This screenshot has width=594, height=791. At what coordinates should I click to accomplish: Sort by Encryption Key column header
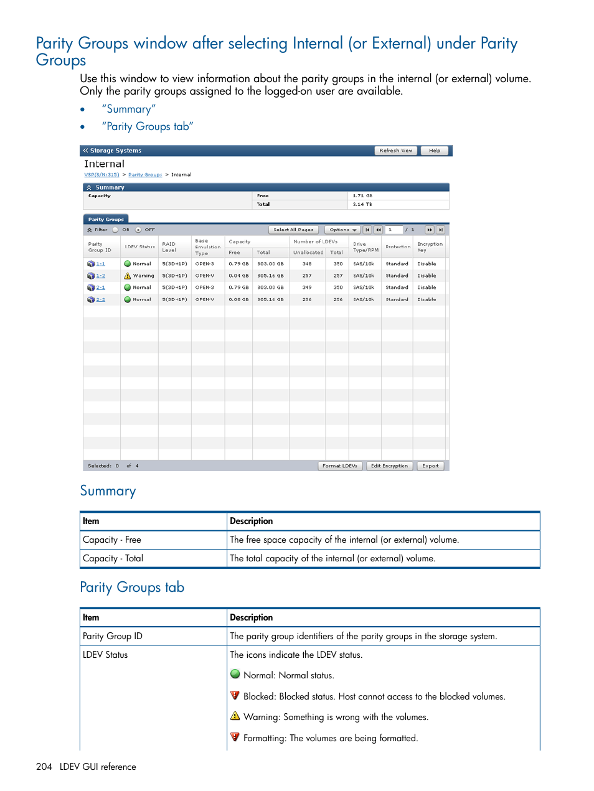(430, 246)
